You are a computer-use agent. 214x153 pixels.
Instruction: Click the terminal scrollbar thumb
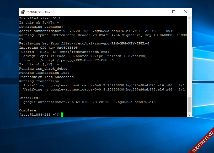point(189,105)
